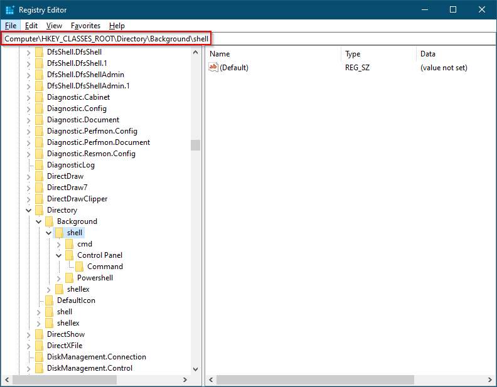
Task: Click the DiagnosticLog folder icon
Action: click(39, 165)
